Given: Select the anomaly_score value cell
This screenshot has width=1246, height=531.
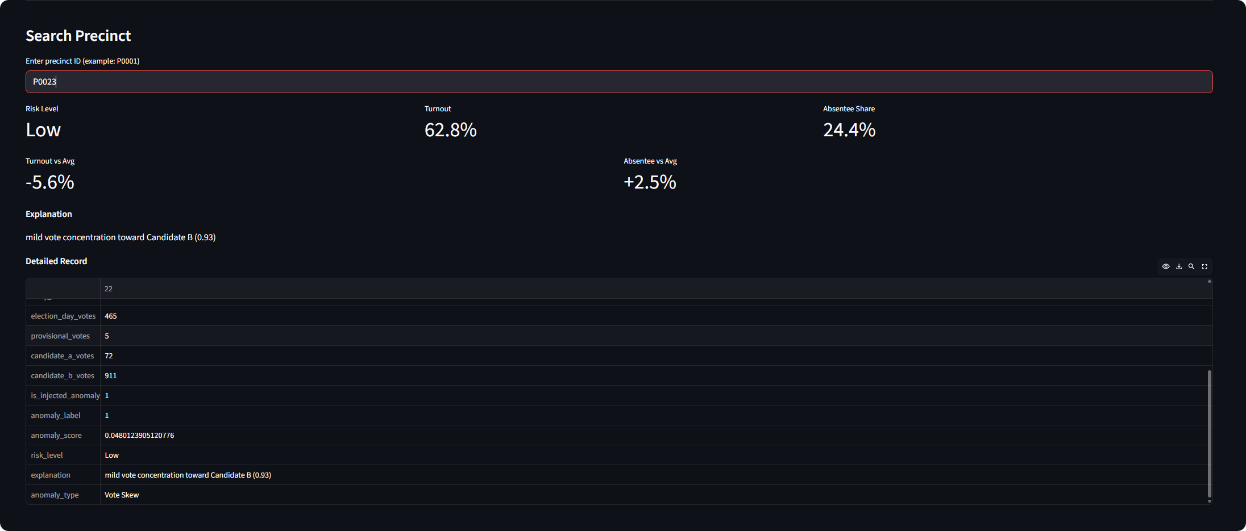Looking at the screenshot, I should pyautogui.click(x=139, y=436).
